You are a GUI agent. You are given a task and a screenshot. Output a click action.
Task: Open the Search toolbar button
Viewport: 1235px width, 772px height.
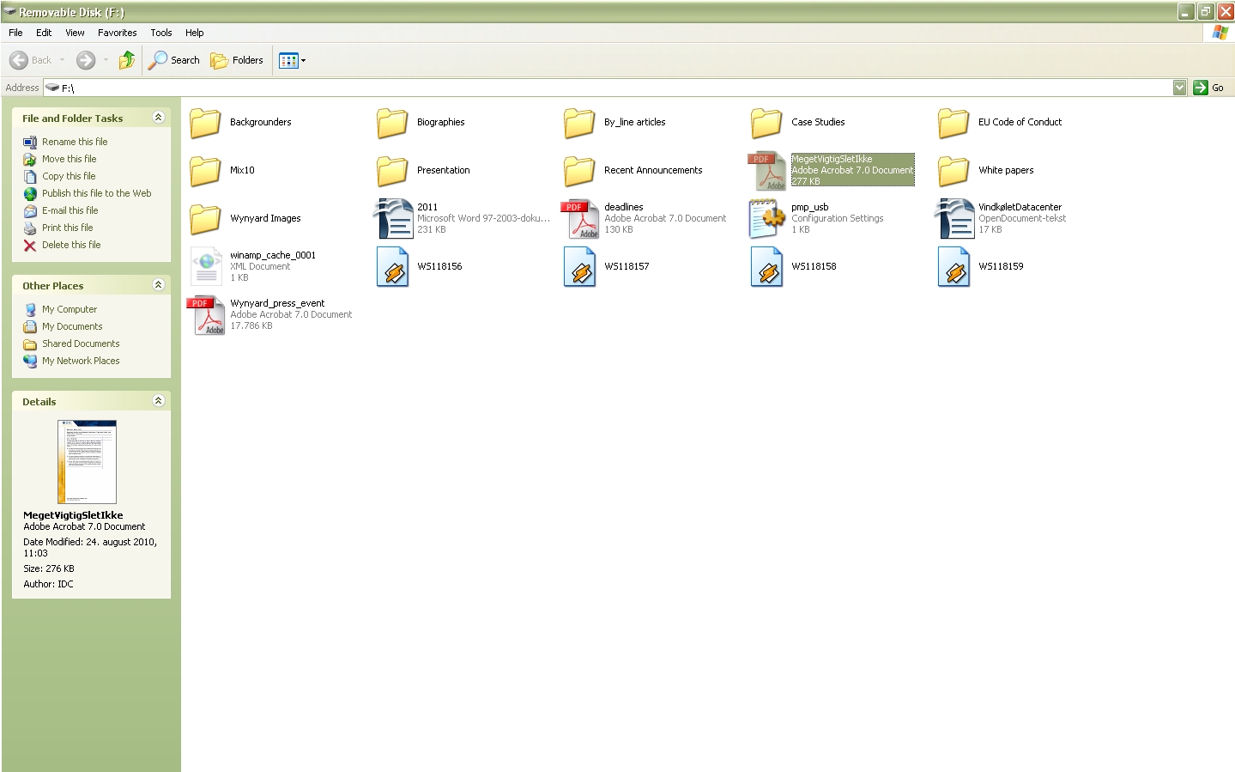pyautogui.click(x=174, y=60)
